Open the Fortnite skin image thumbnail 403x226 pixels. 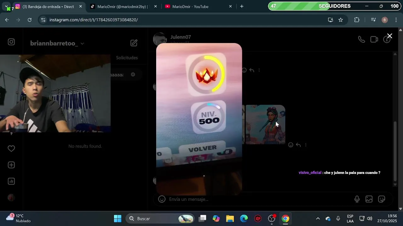265,125
